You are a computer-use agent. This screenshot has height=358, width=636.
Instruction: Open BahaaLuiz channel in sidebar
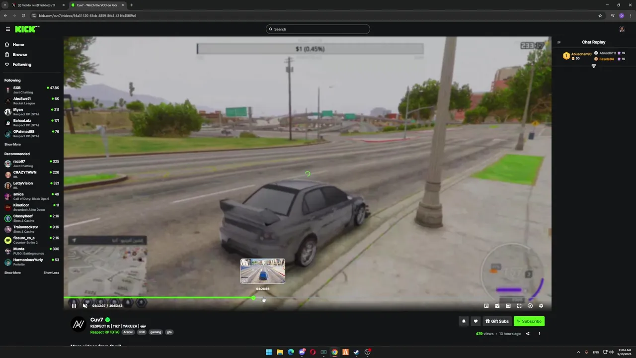click(32, 123)
